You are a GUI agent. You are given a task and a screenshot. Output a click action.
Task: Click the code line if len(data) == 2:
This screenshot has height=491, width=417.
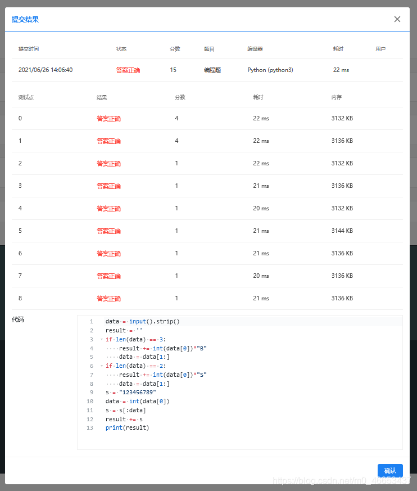click(136, 366)
